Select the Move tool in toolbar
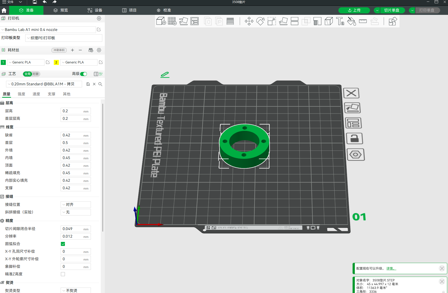 [249, 21]
